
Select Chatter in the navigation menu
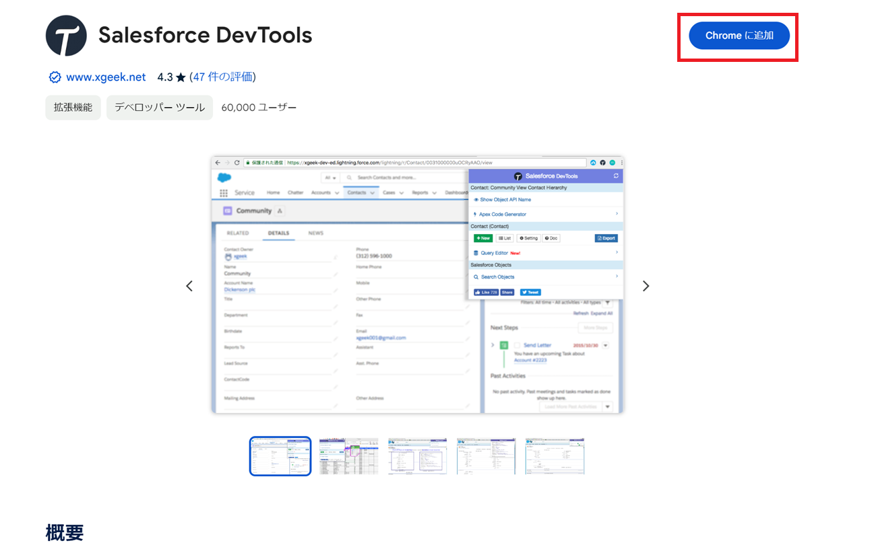click(296, 192)
